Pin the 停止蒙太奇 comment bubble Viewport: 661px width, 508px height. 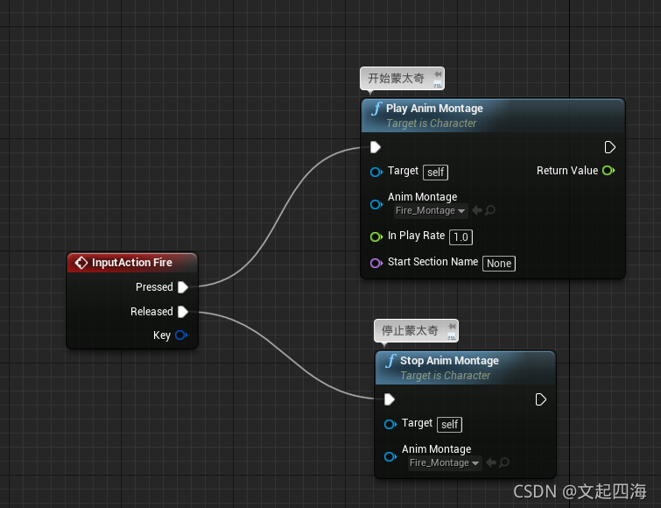tap(452, 327)
